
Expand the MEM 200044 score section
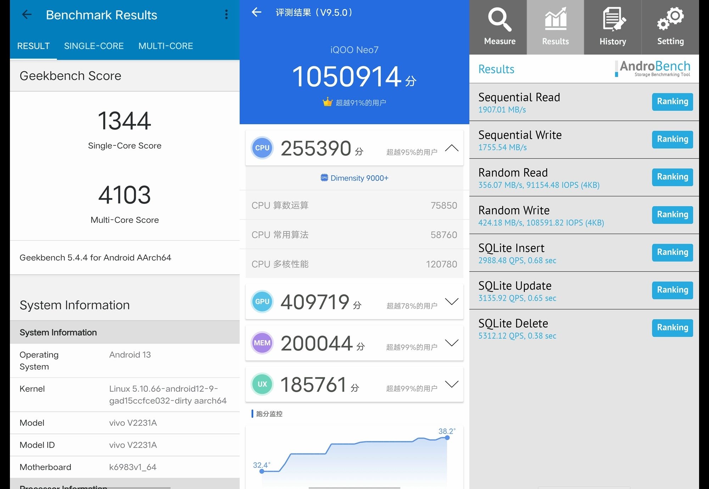[451, 343]
